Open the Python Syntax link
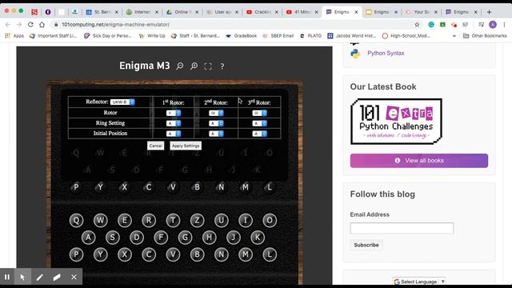 tap(386, 53)
